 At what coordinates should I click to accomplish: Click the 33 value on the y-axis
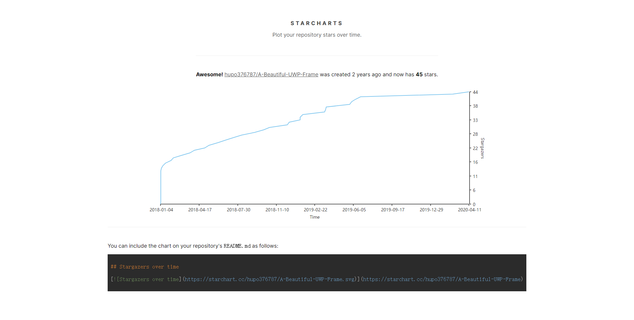pyautogui.click(x=475, y=121)
